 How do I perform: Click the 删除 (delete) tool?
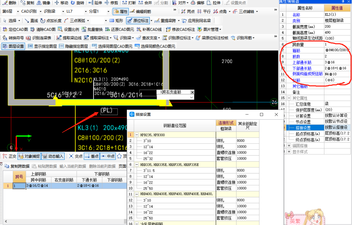click(10, 3)
